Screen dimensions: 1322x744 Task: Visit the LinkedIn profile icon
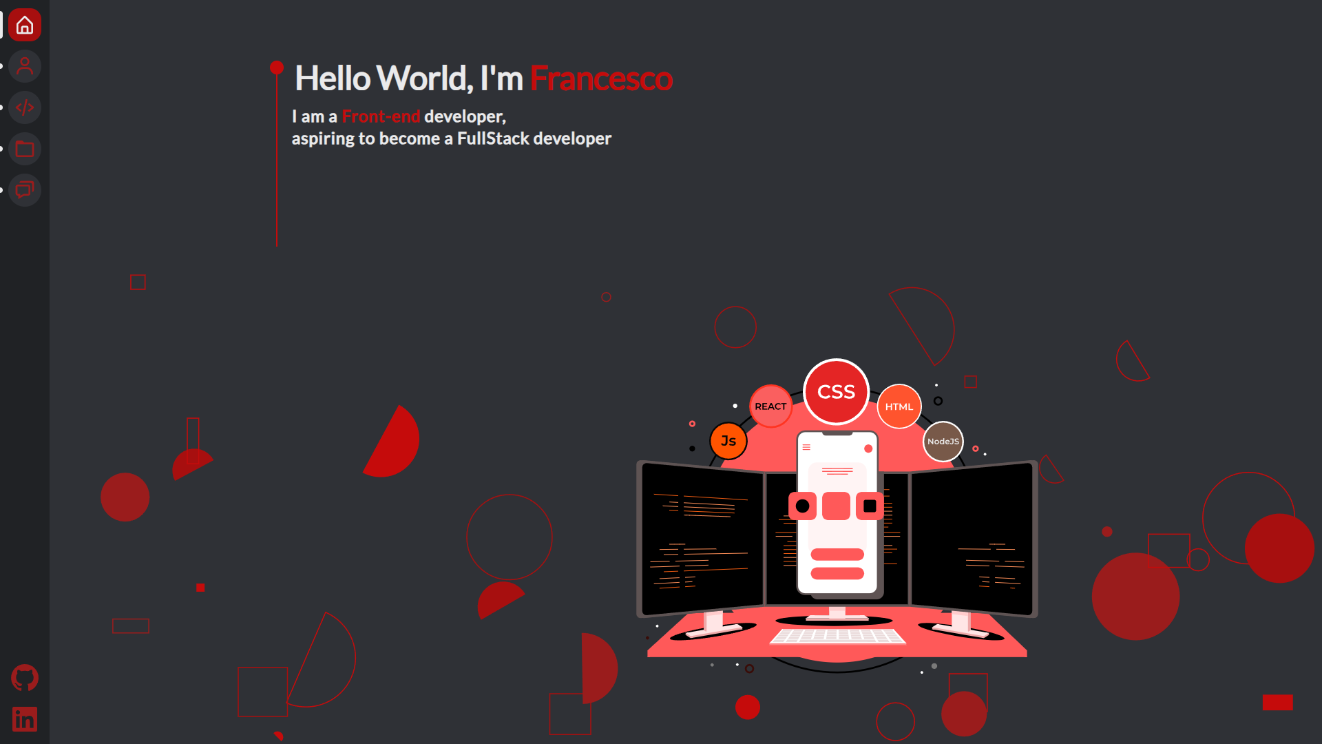(x=25, y=719)
